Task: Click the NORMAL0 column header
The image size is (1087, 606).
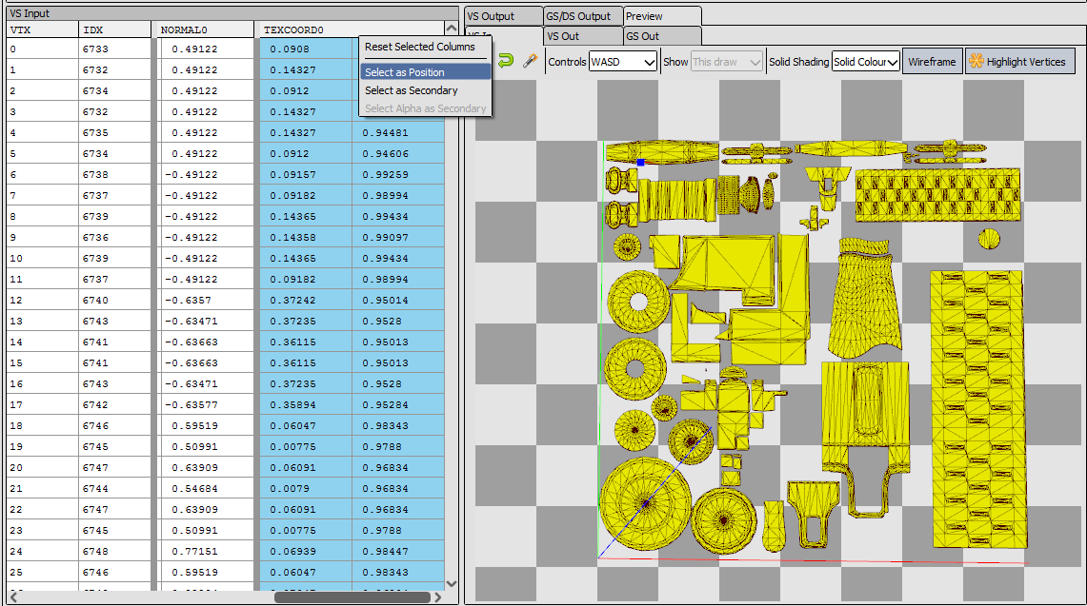Action: 188,29
